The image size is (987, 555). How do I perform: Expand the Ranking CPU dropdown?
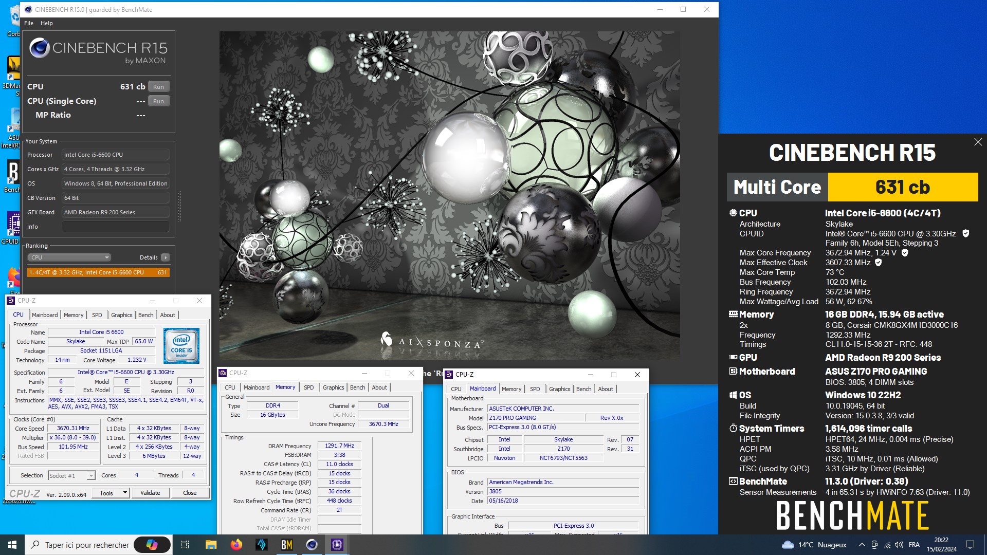pos(69,257)
